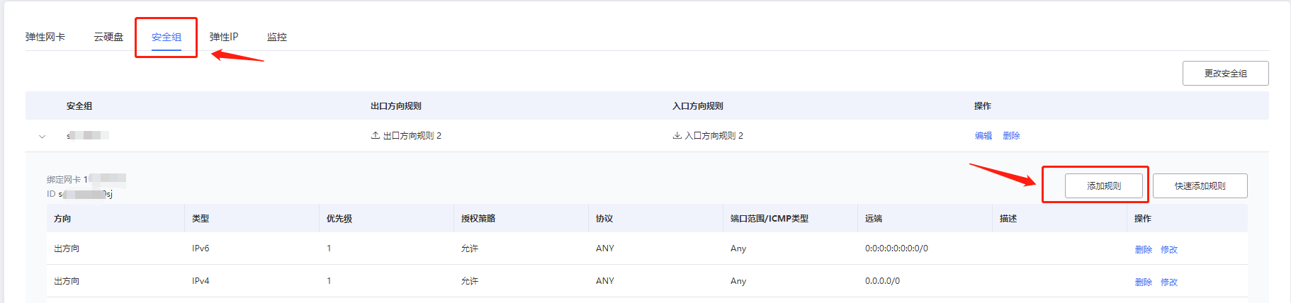Open the 监控 tab
This screenshot has width=1291, height=303.
tap(277, 37)
